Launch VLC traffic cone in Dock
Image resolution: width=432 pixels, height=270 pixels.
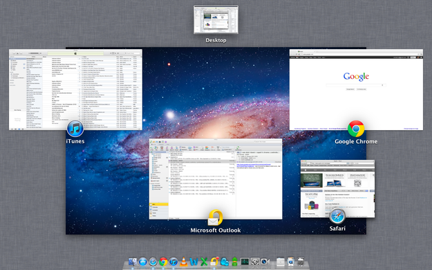coord(183,262)
